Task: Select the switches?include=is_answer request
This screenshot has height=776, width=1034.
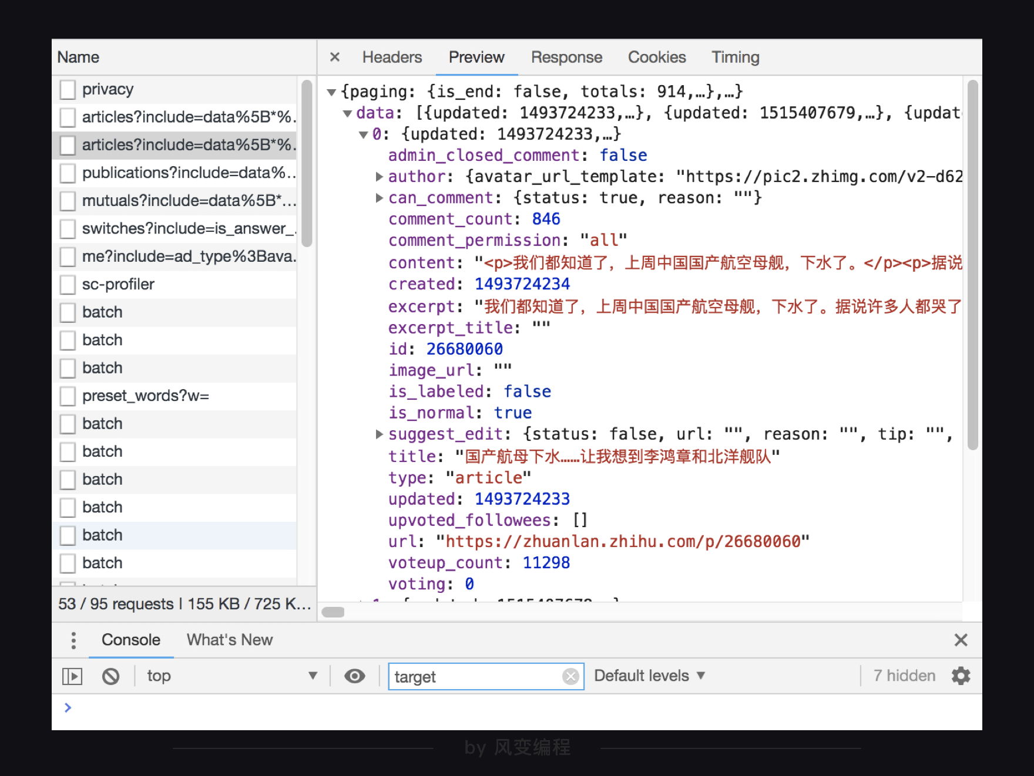Action: tap(174, 229)
